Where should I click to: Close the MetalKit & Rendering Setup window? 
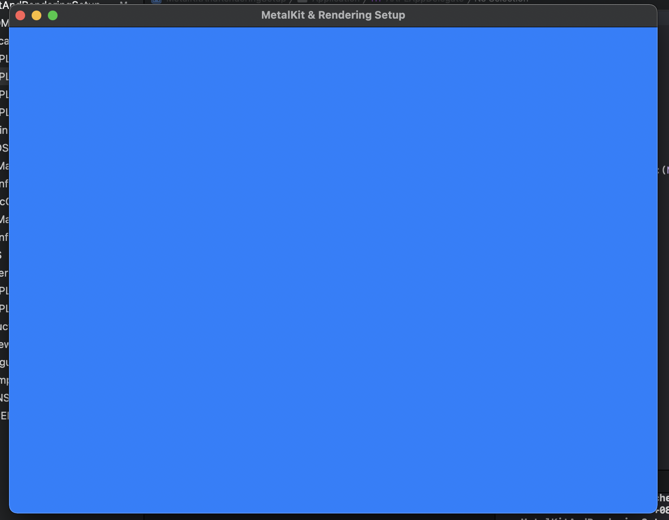[x=20, y=15]
